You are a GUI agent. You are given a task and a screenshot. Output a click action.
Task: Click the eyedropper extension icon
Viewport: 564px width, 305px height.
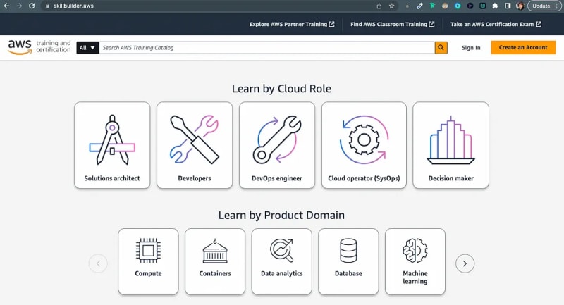[419, 6]
